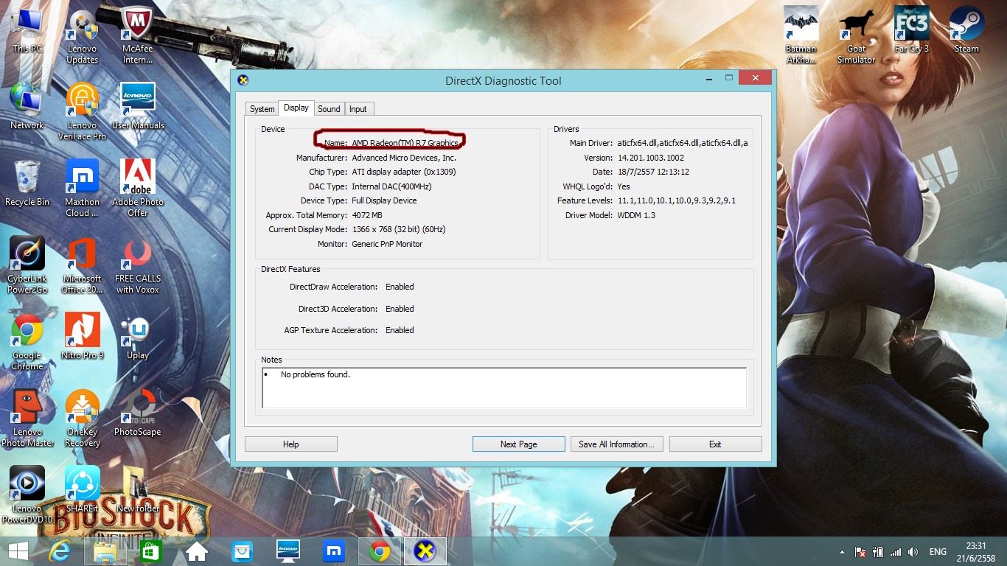This screenshot has height=566, width=1007.
Task: Open the CyberLink Power2Go shortcut
Action: [x=27, y=265]
